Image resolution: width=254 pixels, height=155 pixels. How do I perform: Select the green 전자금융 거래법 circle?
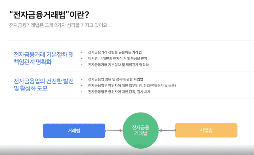[140, 130]
